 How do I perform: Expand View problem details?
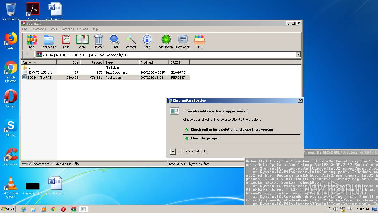click(x=188, y=151)
